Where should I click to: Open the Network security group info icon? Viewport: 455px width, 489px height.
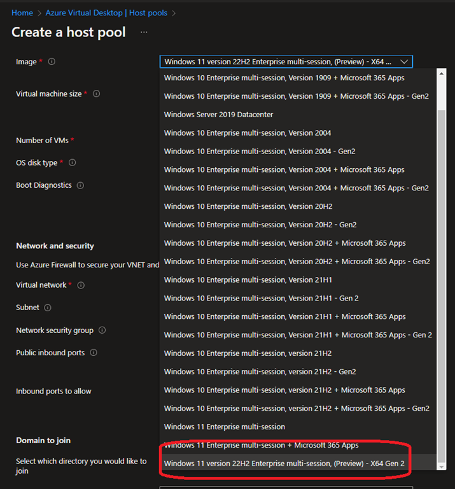102,330
